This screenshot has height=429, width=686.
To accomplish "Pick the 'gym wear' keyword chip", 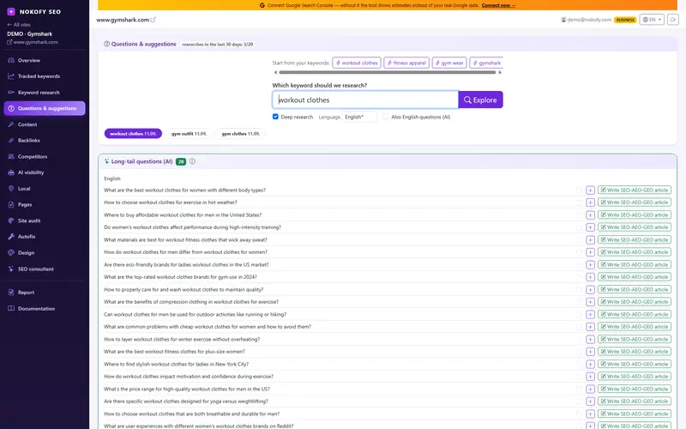I will (449, 63).
